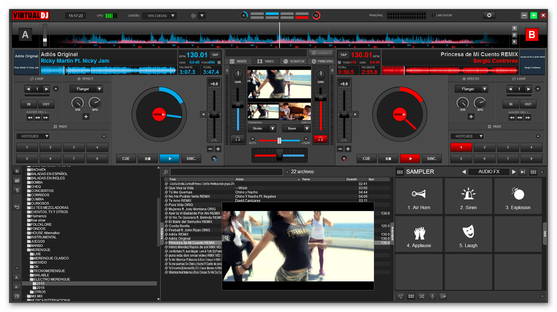The width and height of the screenshot is (557, 312).
Task: Click the main video preview thumbnail in mixer
Action: 279,84
